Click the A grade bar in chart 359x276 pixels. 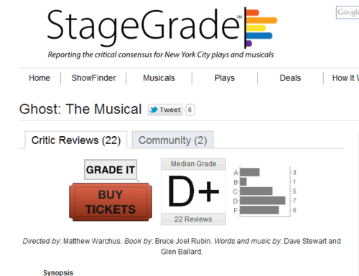point(250,172)
